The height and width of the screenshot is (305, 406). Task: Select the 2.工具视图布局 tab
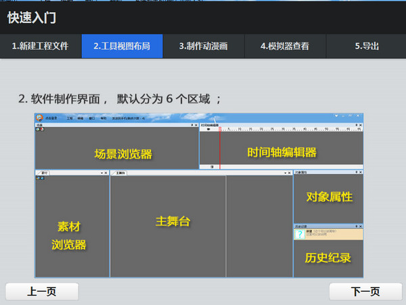pyautogui.click(x=122, y=47)
